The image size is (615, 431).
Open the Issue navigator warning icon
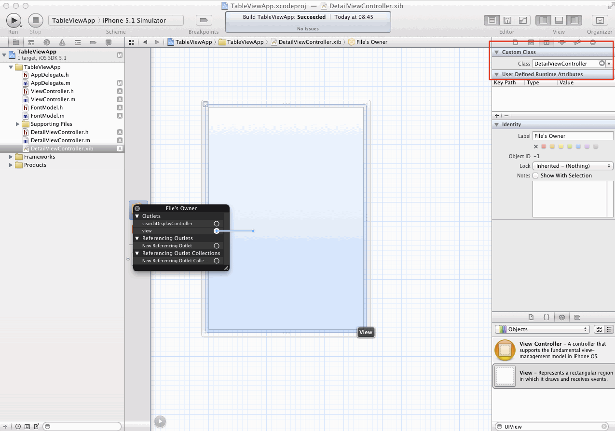(x=62, y=42)
